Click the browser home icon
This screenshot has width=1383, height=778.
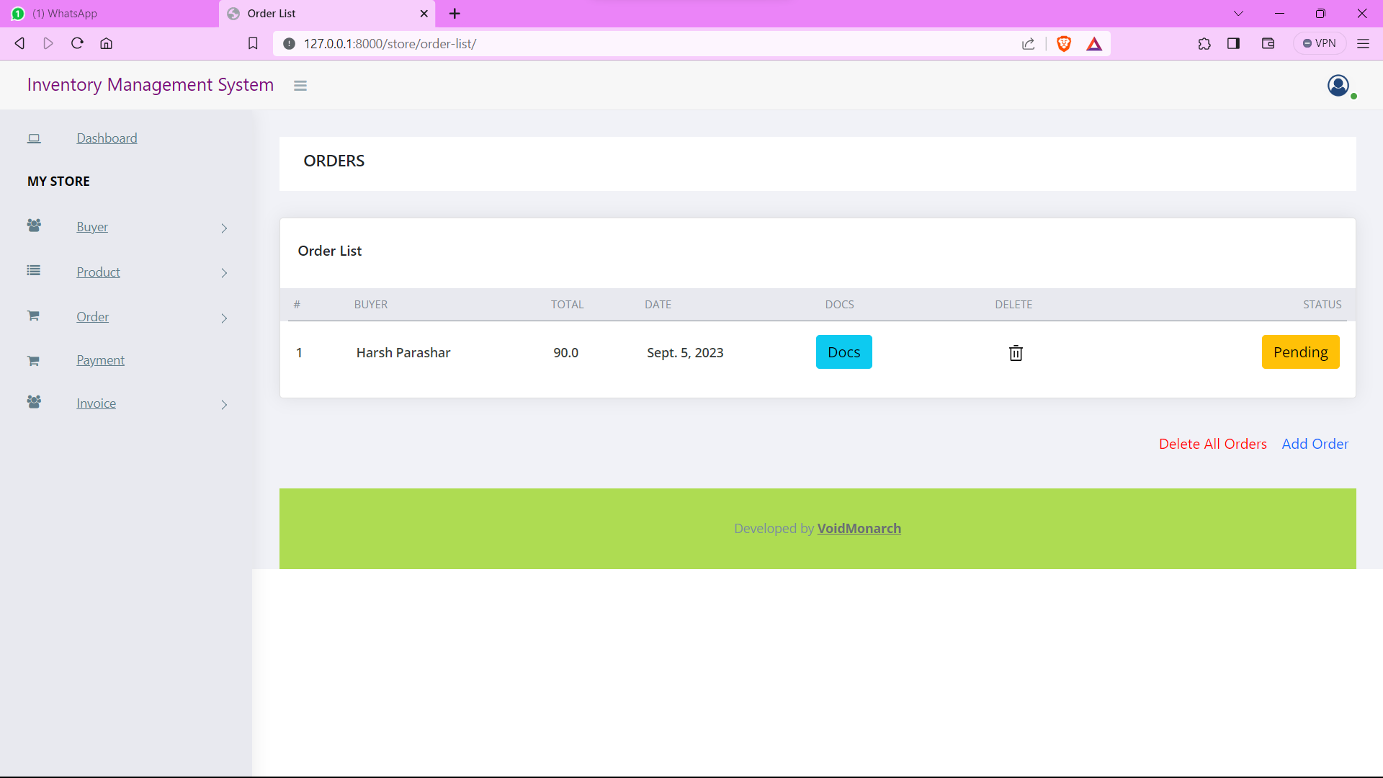click(x=106, y=43)
